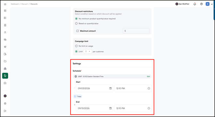Select No limit on usage
The height and width of the screenshot is (117, 215).
(x=76, y=46)
